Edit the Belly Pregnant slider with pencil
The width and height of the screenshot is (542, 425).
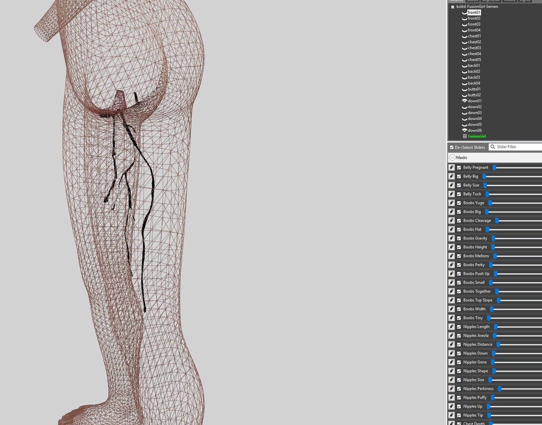(x=451, y=168)
